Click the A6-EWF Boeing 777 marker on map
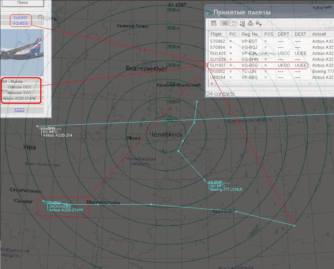334x269 pixels. 205,181
